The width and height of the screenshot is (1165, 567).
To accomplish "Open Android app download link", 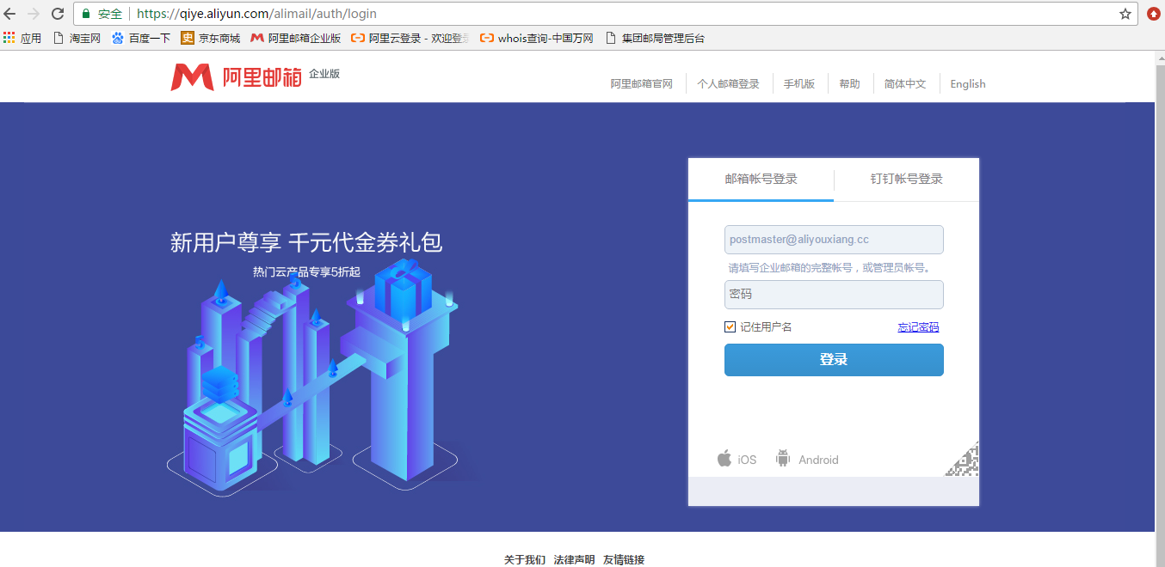I will tap(807, 459).
